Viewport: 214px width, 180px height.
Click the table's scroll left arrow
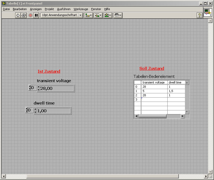tap(136, 116)
